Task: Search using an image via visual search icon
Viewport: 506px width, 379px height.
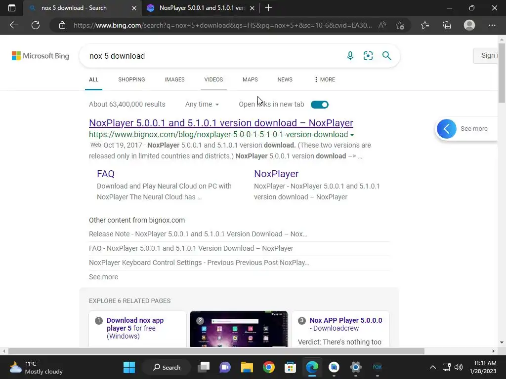Action: tap(368, 56)
